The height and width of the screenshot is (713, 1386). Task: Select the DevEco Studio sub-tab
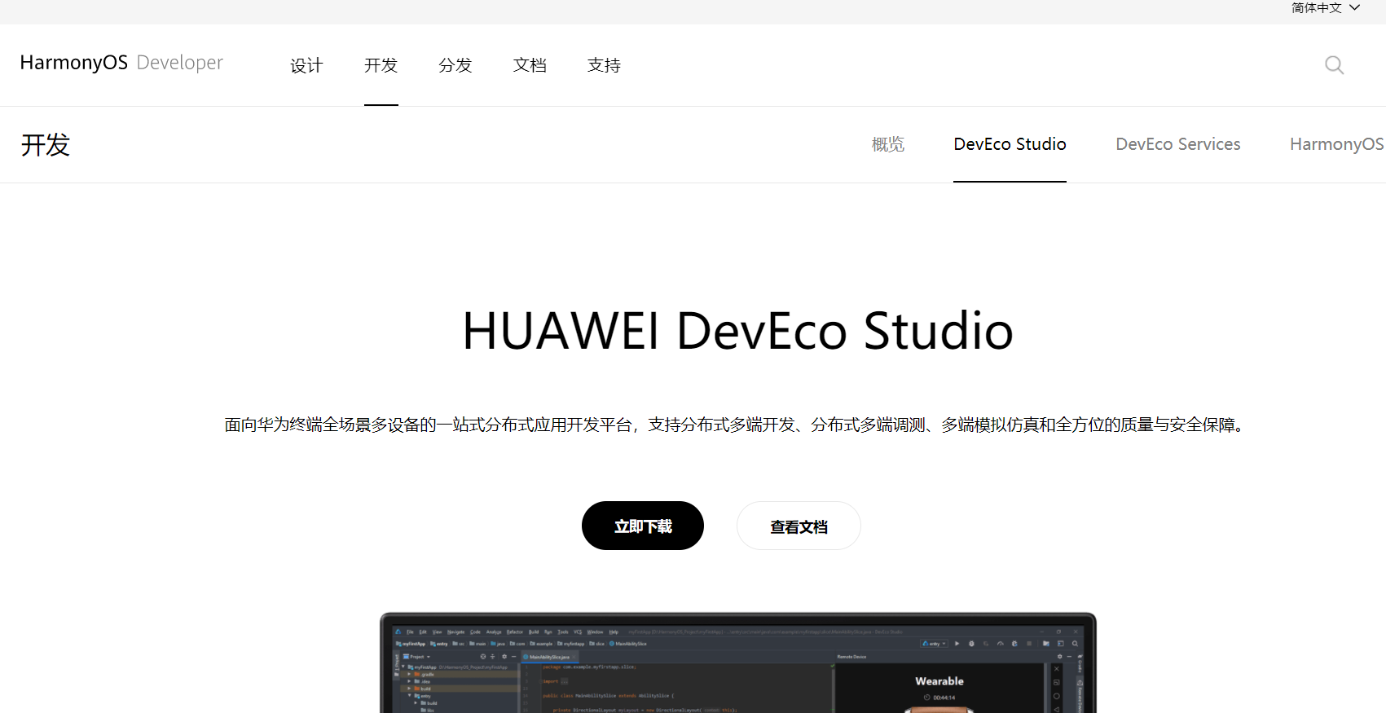pyautogui.click(x=1010, y=144)
